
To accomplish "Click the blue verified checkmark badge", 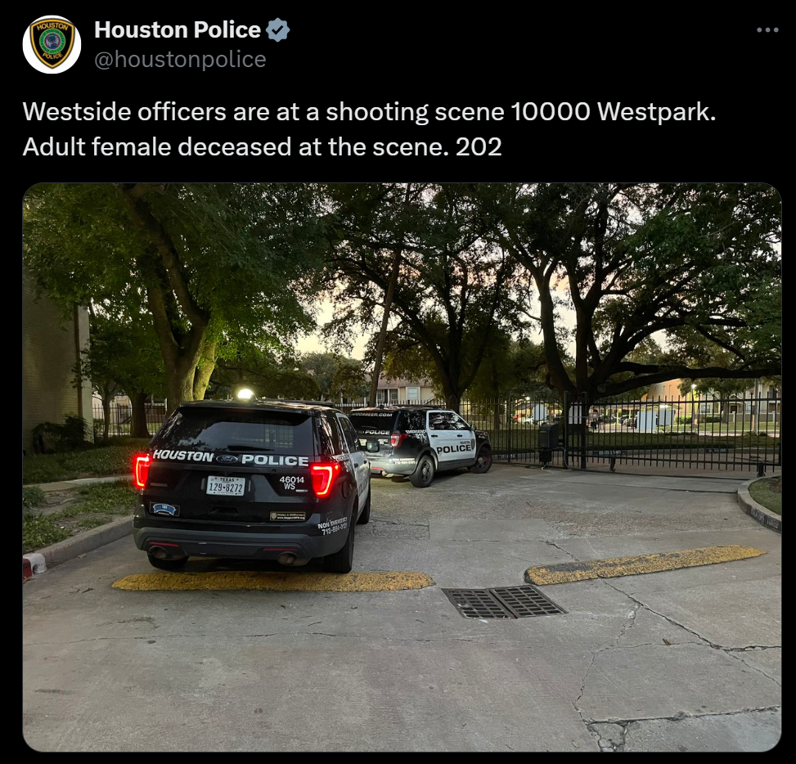I will tap(277, 30).
